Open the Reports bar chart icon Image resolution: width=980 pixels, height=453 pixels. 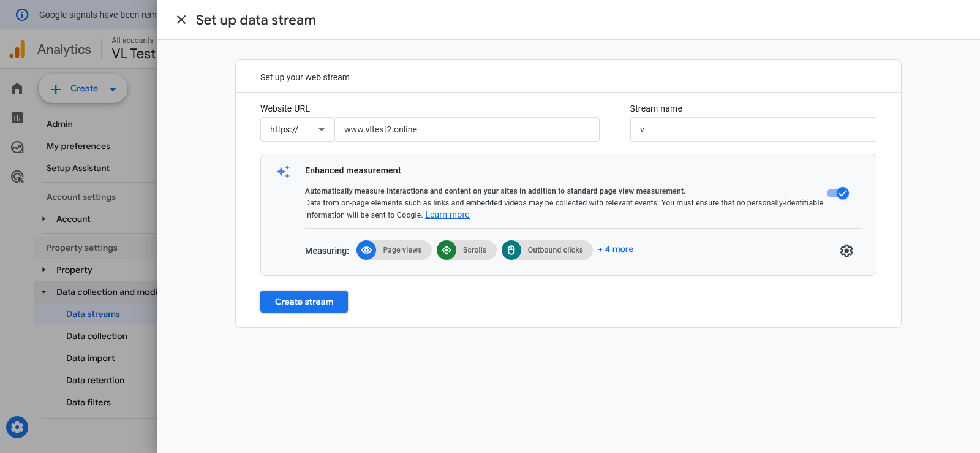pyautogui.click(x=17, y=118)
